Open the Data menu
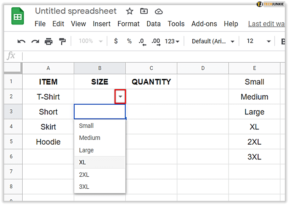 coord(153,24)
